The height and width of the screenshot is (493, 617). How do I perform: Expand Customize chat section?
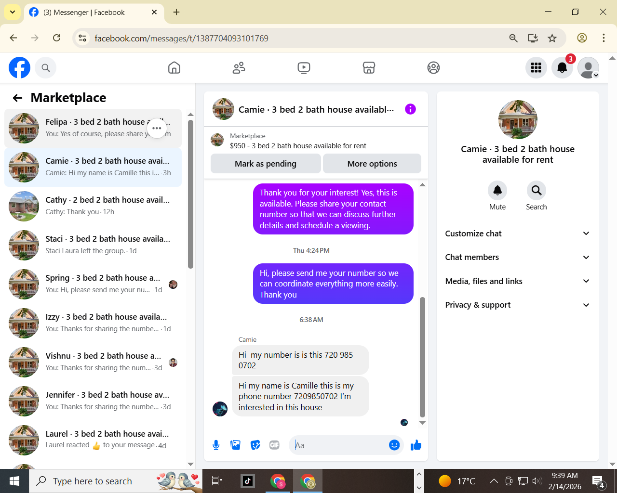(518, 234)
